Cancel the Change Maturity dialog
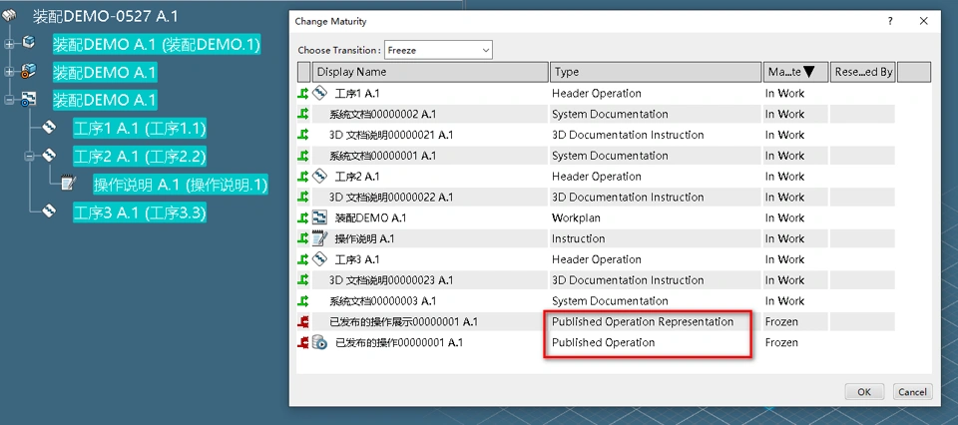Image resolution: width=958 pixels, height=425 pixels. [x=913, y=392]
